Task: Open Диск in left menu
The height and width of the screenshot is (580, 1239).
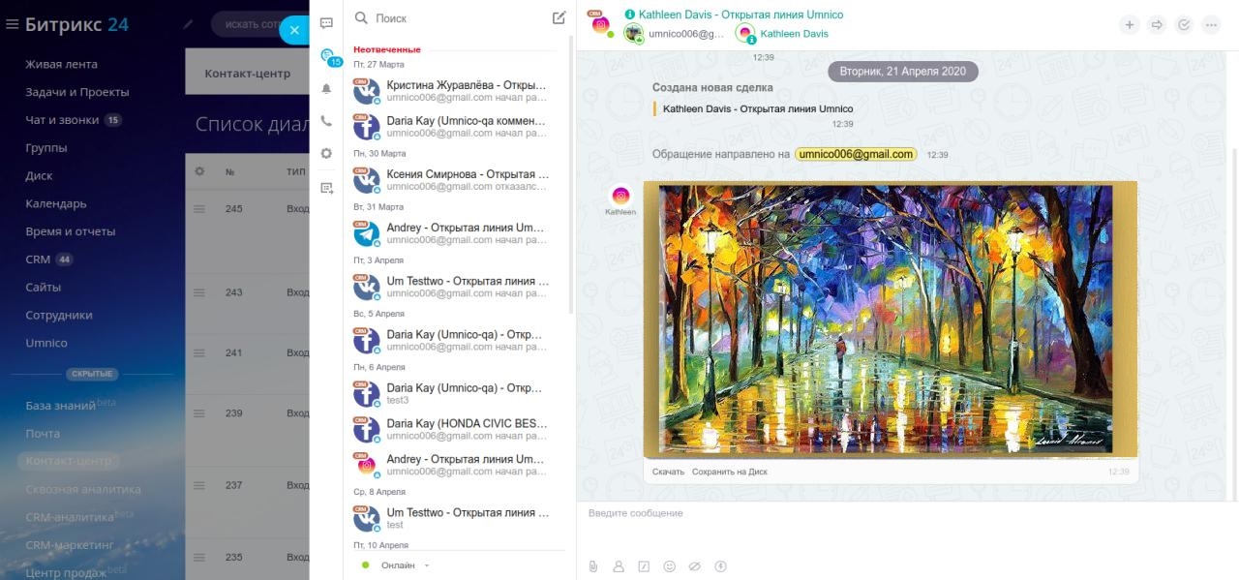Action: (x=39, y=176)
